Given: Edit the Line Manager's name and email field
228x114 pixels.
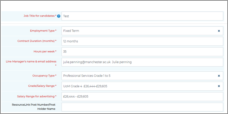Looking at the screenshot, I should click(x=142, y=62).
